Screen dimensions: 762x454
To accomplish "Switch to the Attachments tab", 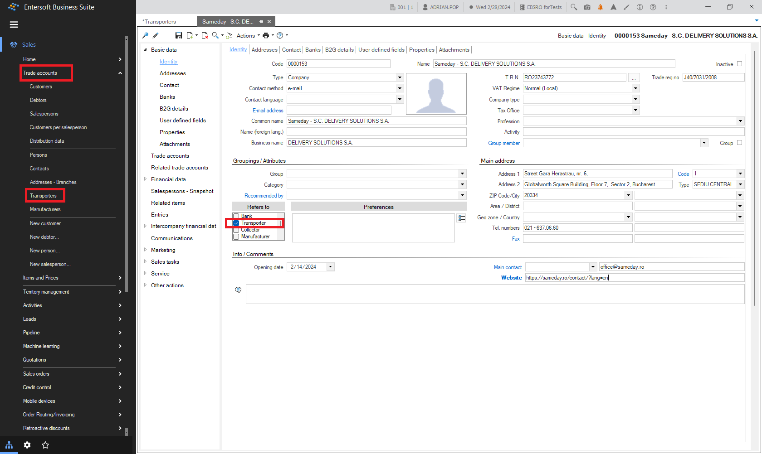I will click(x=454, y=50).
